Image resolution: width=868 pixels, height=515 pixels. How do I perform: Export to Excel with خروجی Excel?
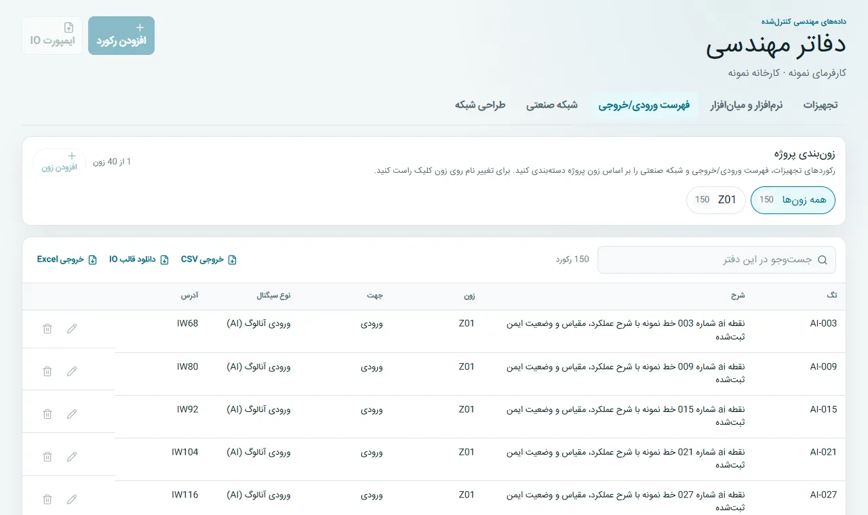pos(67,260)
